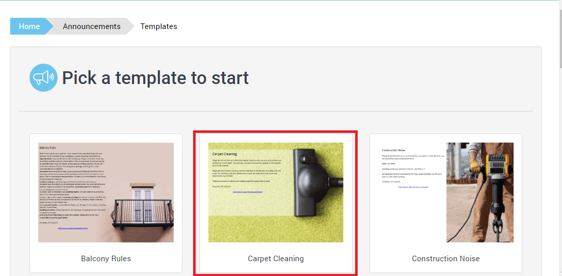Click the "Pick a template to start" heading
This screenshot has width=562, height=276.
click(155, 78)
